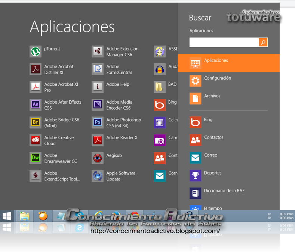The width and height of the screenshot is (295, 252).
Task: Launch the Audacity headphones icon
Action: tap(160, 69)
